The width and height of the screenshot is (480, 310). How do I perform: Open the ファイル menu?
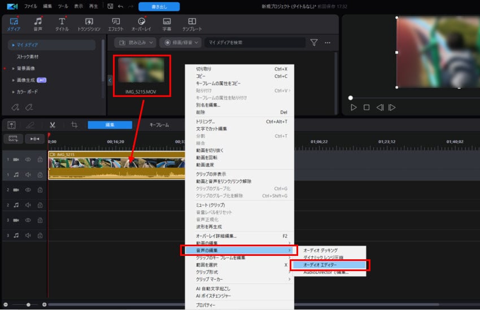30,6
